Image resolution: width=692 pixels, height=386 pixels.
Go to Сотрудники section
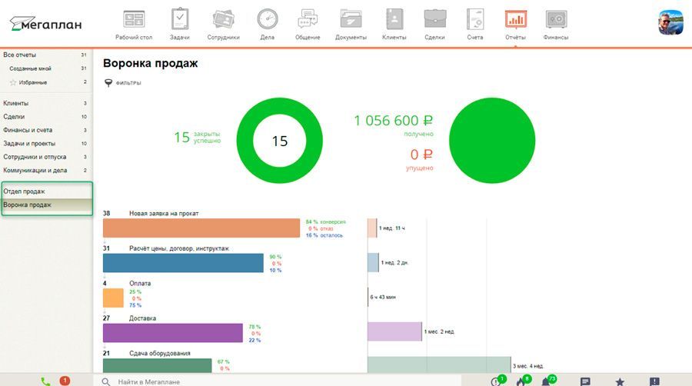(223, 23)
